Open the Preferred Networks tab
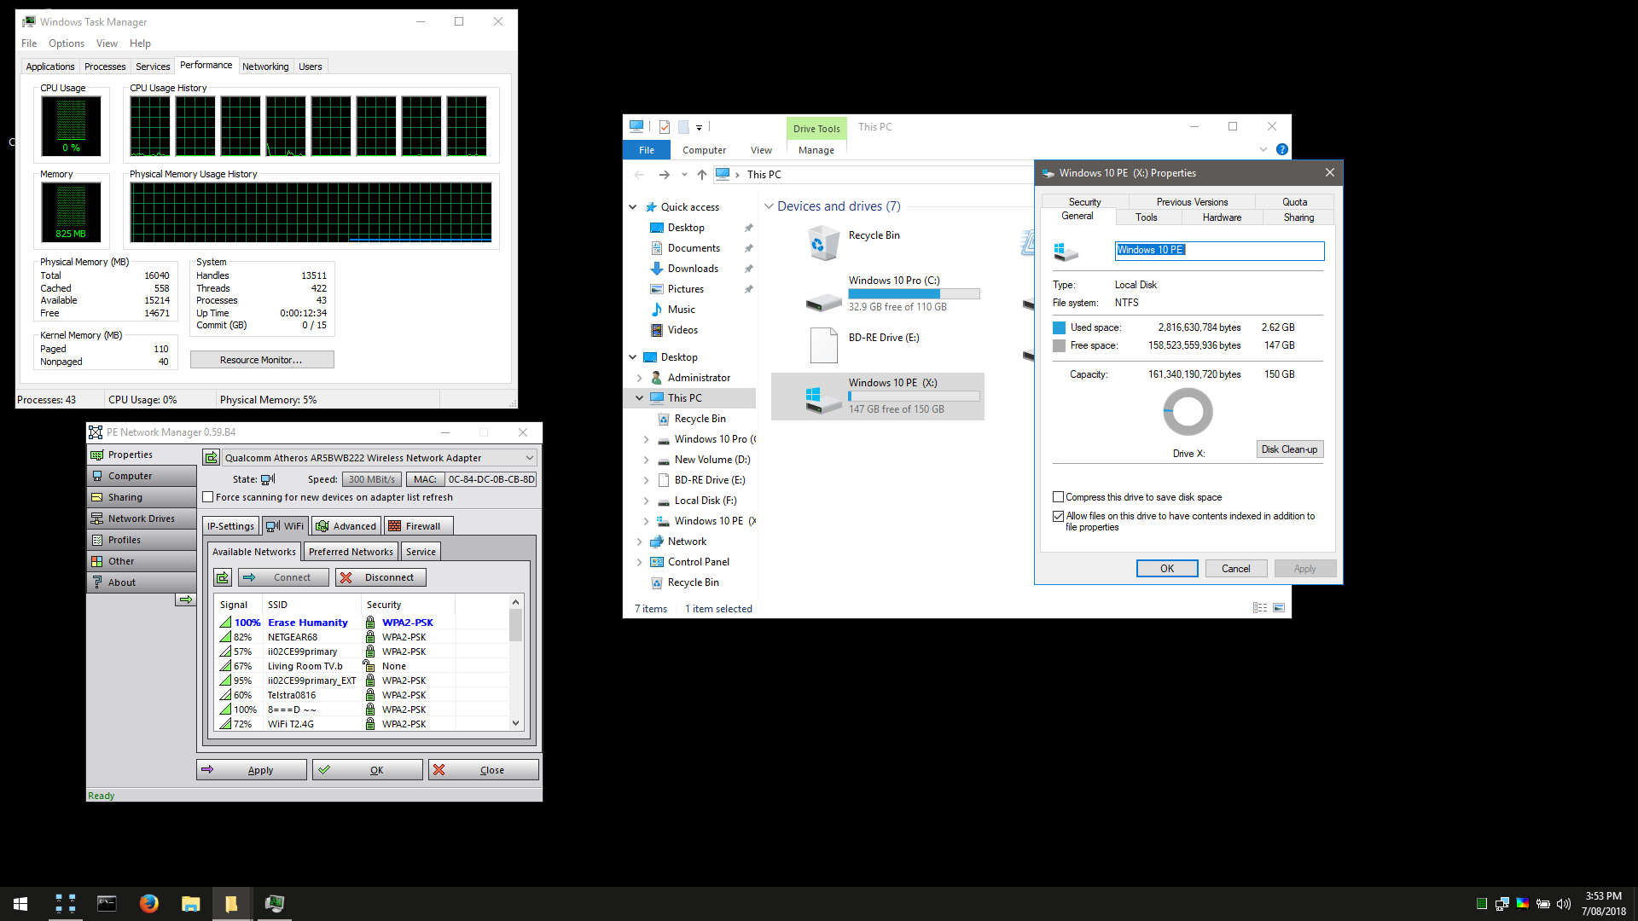The image size is (1638, 921). point(351,552)
